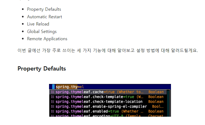Click the truncated 'Bool…' type on the el-compiler row
The image size is (205, 125).
[158, 106]
